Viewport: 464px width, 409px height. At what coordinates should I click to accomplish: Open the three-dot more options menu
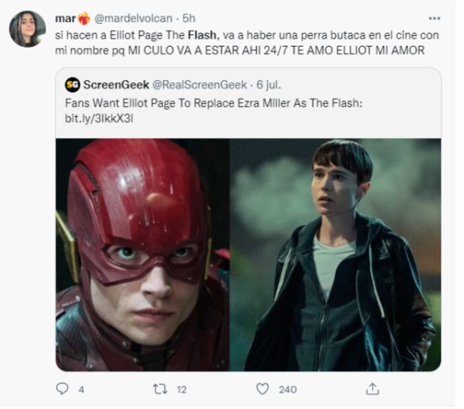pyautogui.click(x=434, y=18)
